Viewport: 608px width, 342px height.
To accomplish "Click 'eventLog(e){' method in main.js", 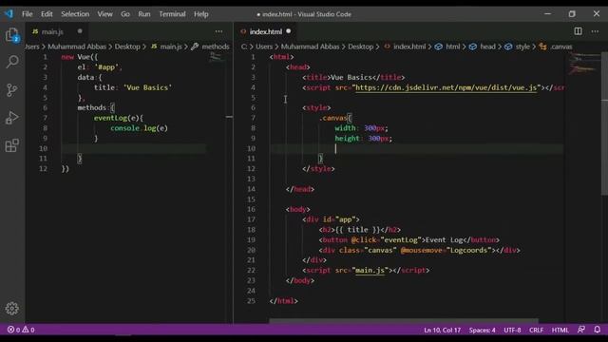I will pyautogui.click(x=118, y=118).
